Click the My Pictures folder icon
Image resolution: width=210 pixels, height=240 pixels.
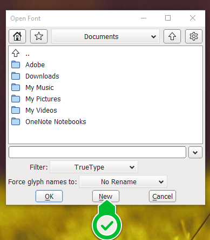(16, 99)
